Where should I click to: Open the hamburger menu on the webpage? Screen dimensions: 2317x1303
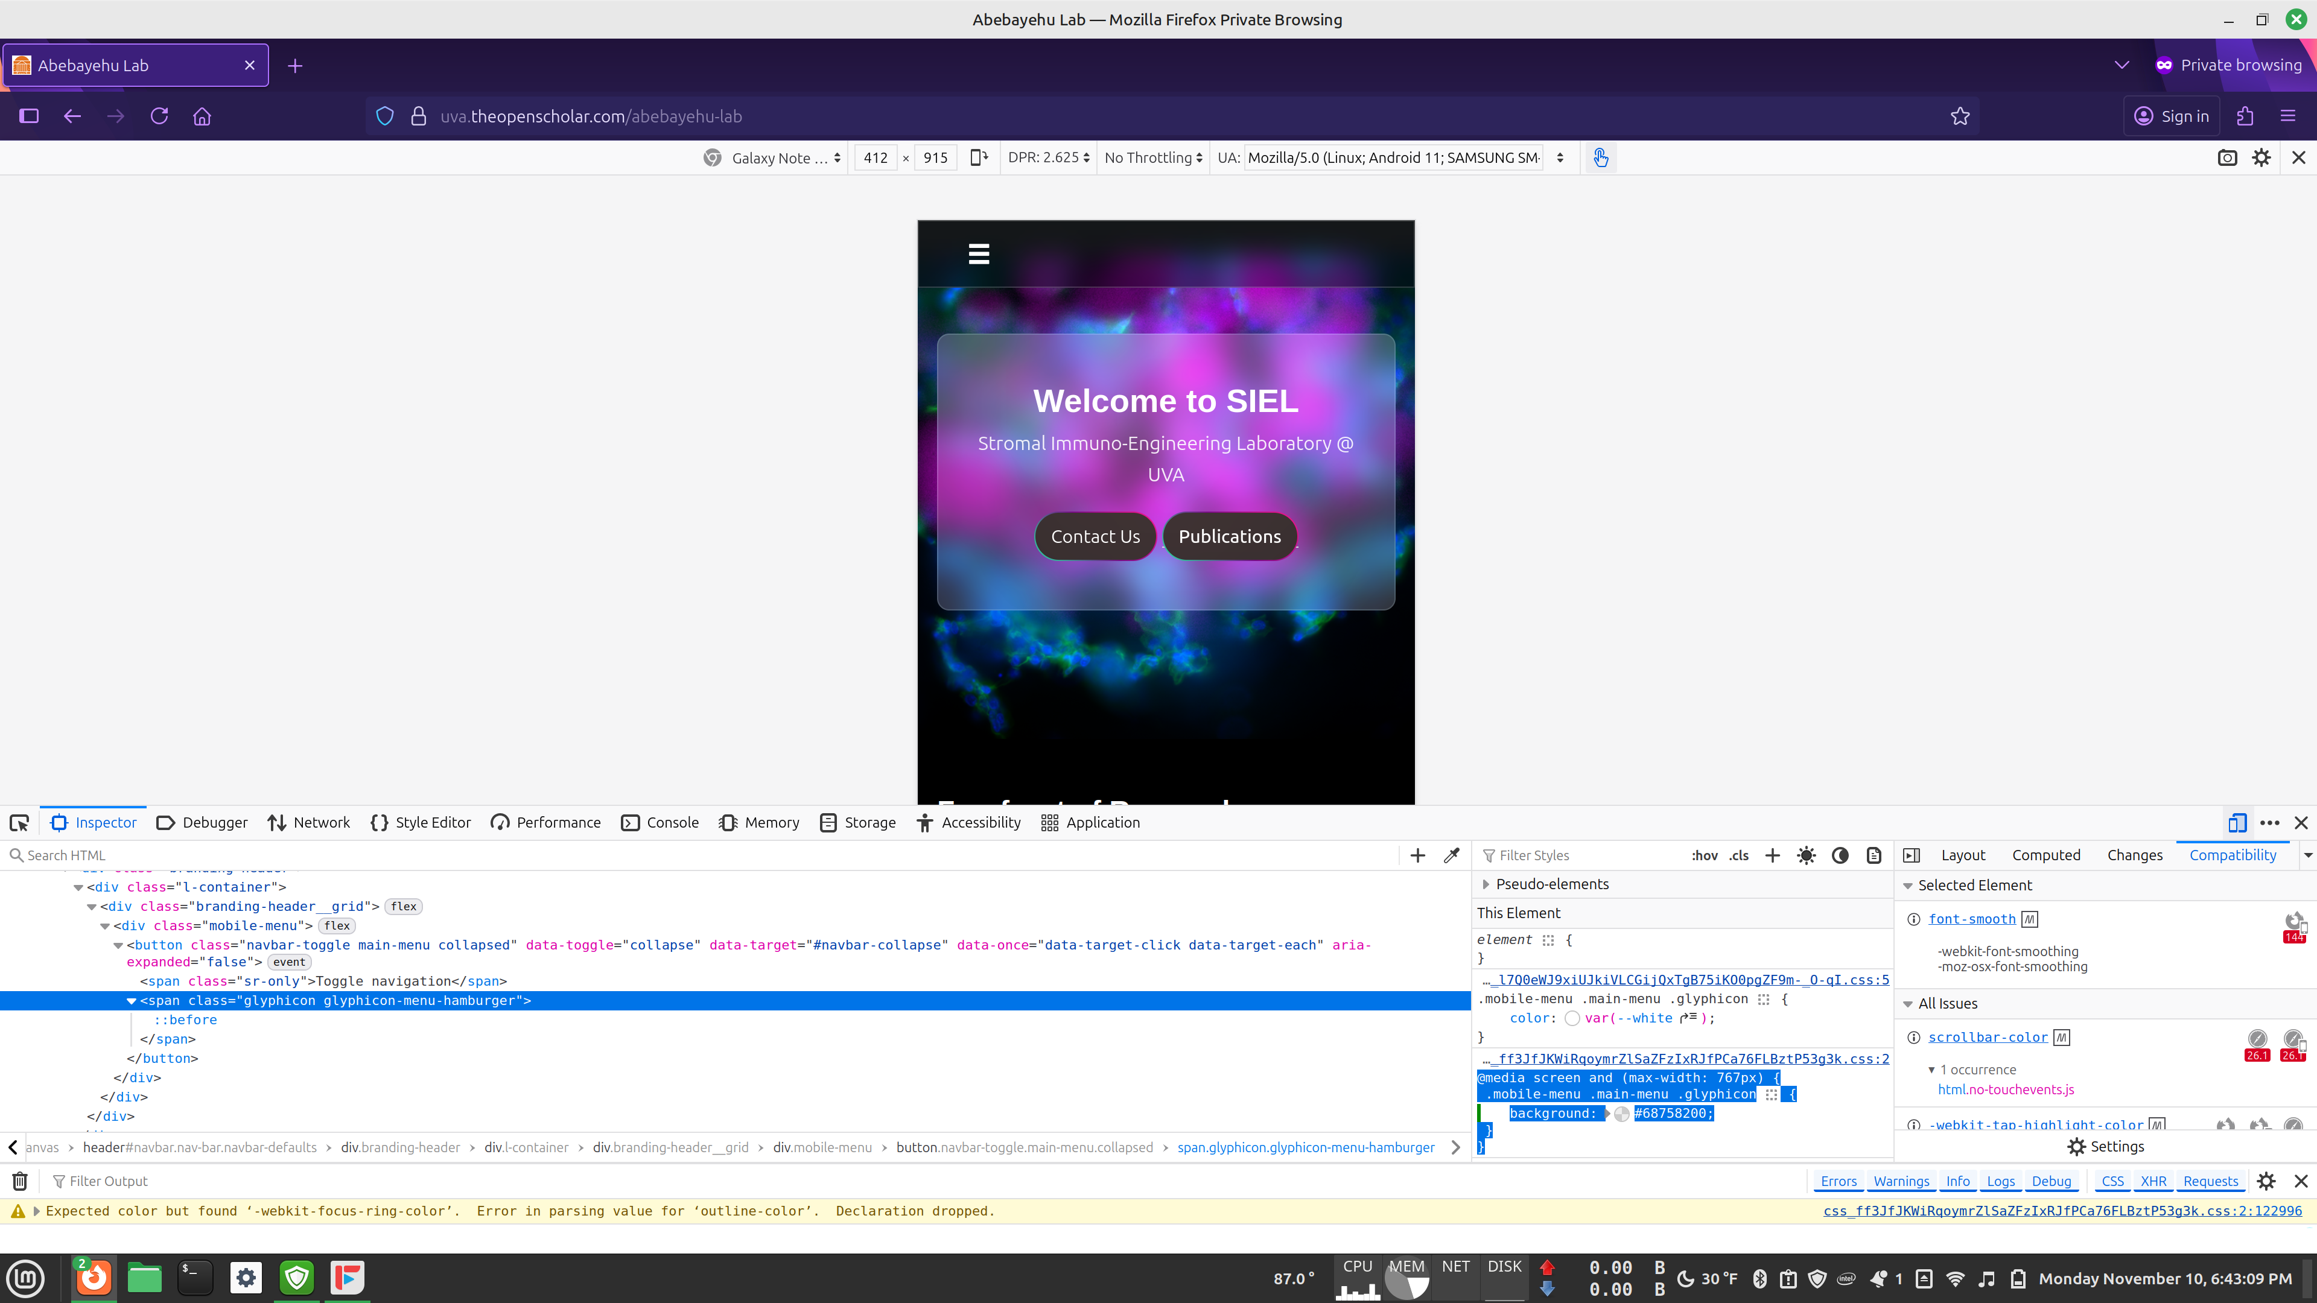pos(979,255)
